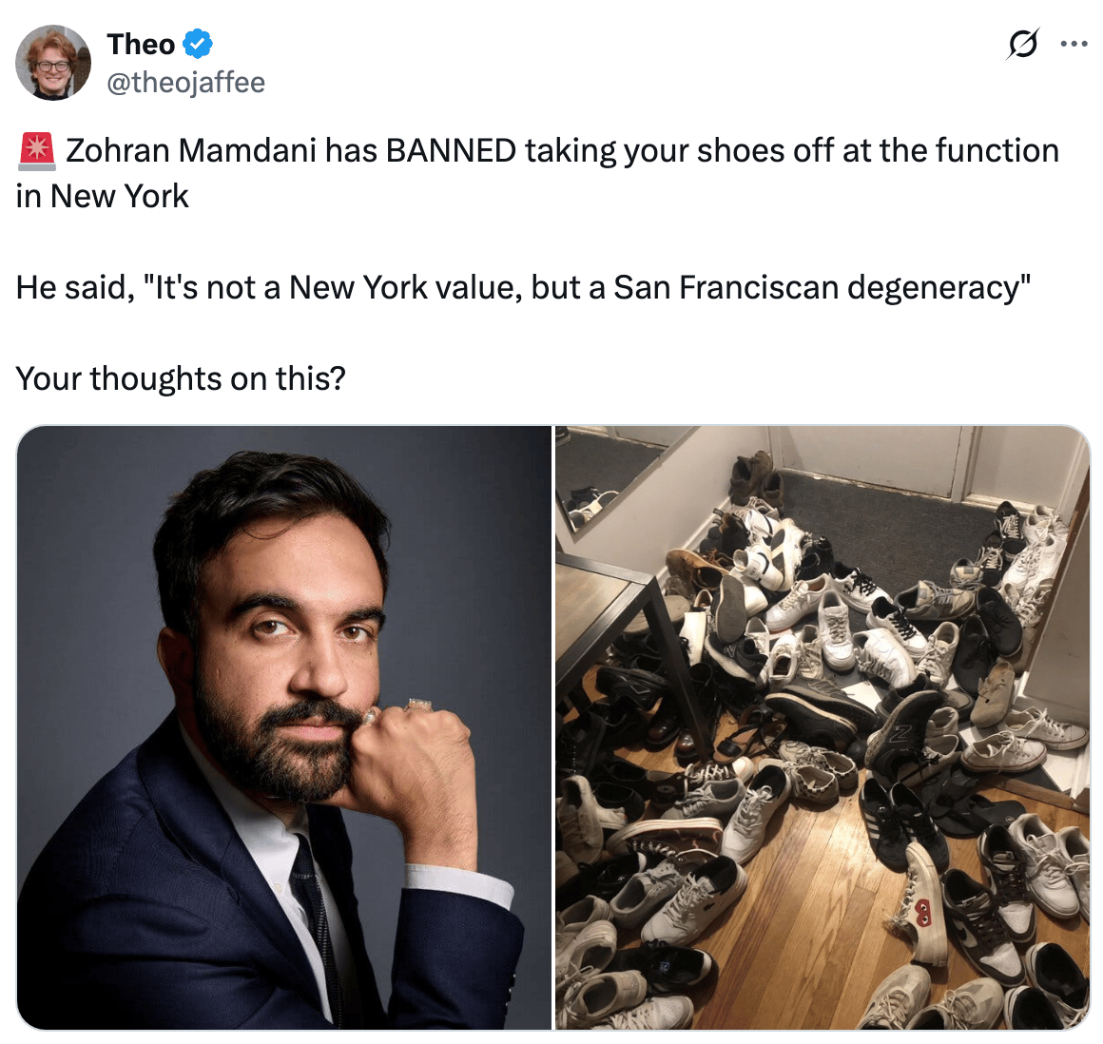
Task: Click the tweet text about BANNED shoes
Action: click(537, 173)
